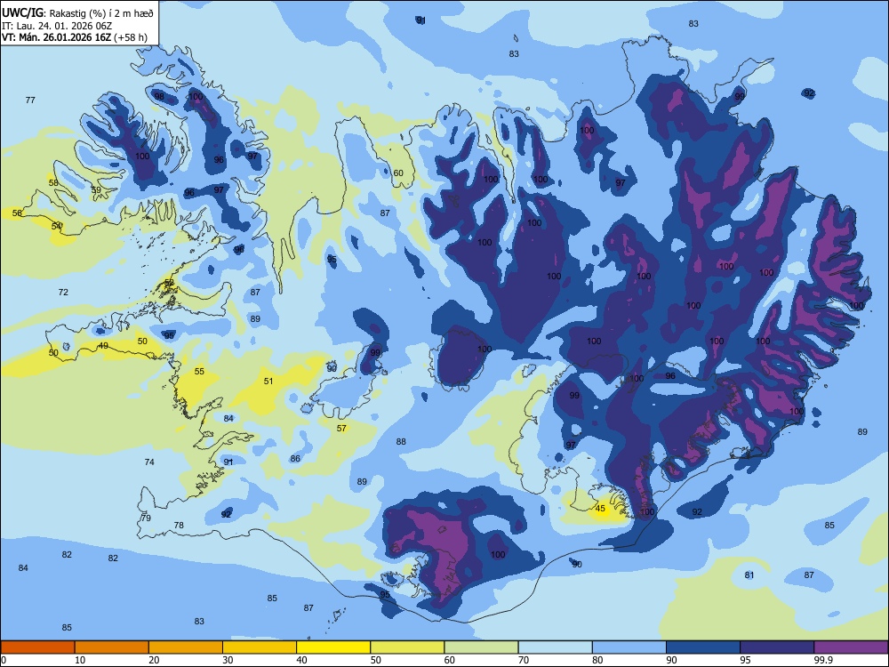Click the 'VT: Mán. 26.01.2026 16Z' line
889x667 pixels.
tap(57, 37)
